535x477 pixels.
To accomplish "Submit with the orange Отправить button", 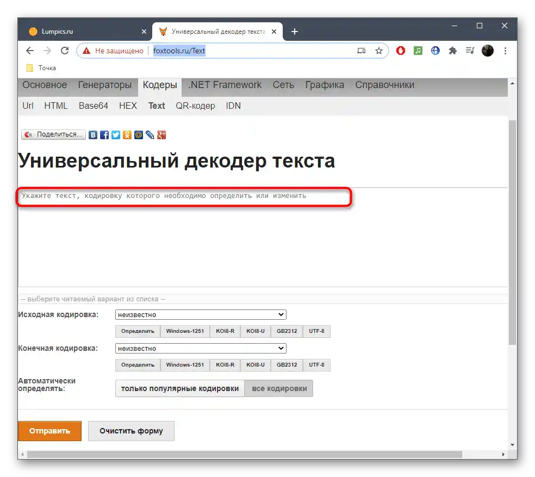I will coord(50,431).
